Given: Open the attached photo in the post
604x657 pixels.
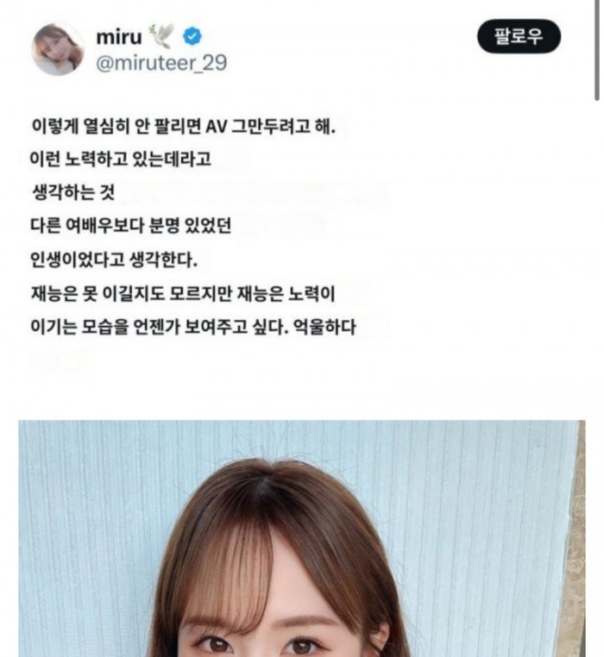Looking at the screenshot, I should [302, 538].
